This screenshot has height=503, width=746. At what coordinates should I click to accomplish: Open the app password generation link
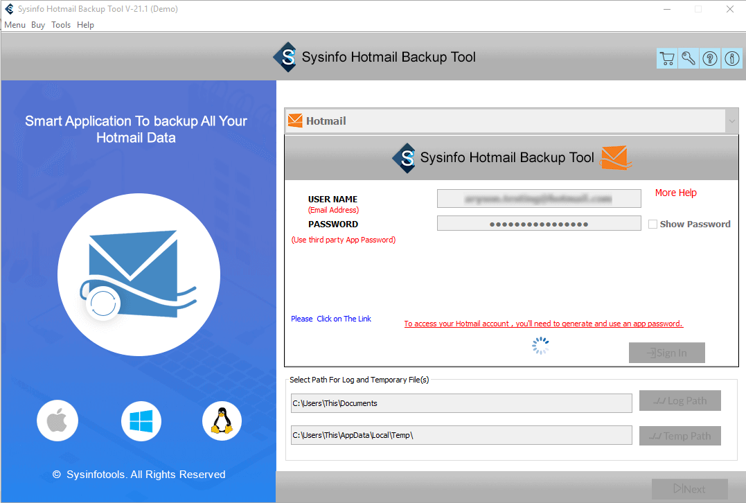(x=543, y=324)
